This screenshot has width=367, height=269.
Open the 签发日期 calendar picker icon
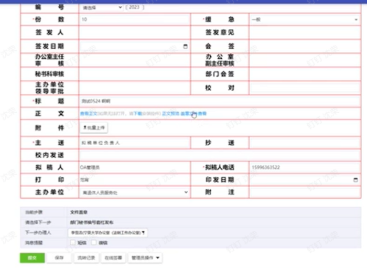click(185, 47)
